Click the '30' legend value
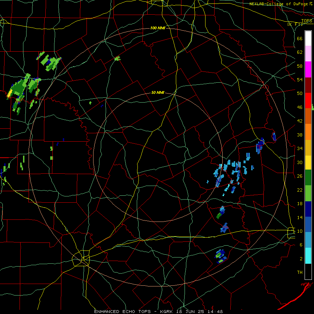314x314 pixels. tap(300, 162)
